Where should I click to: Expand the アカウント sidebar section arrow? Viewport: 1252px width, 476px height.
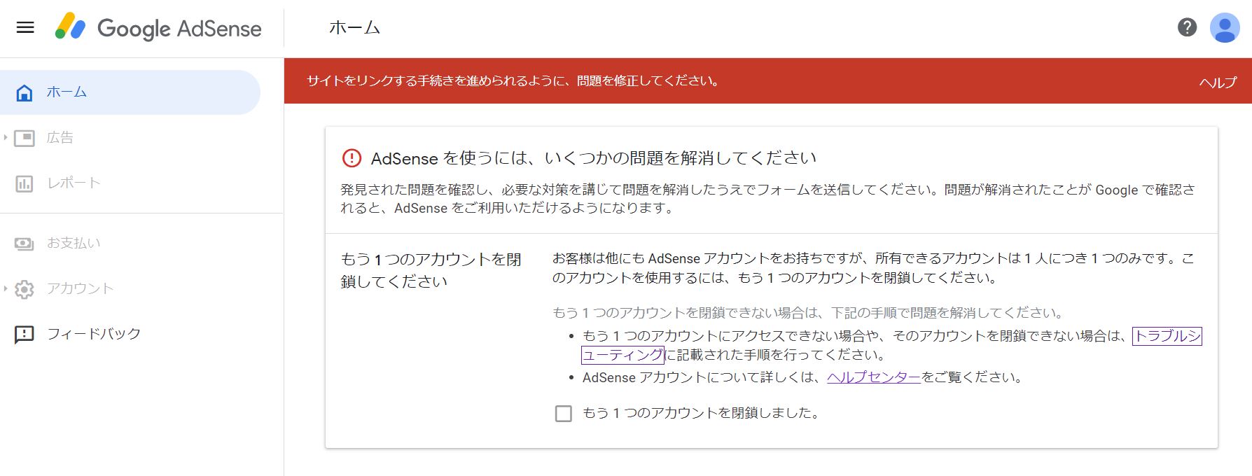pyautogui.click(x=6, y=288)
